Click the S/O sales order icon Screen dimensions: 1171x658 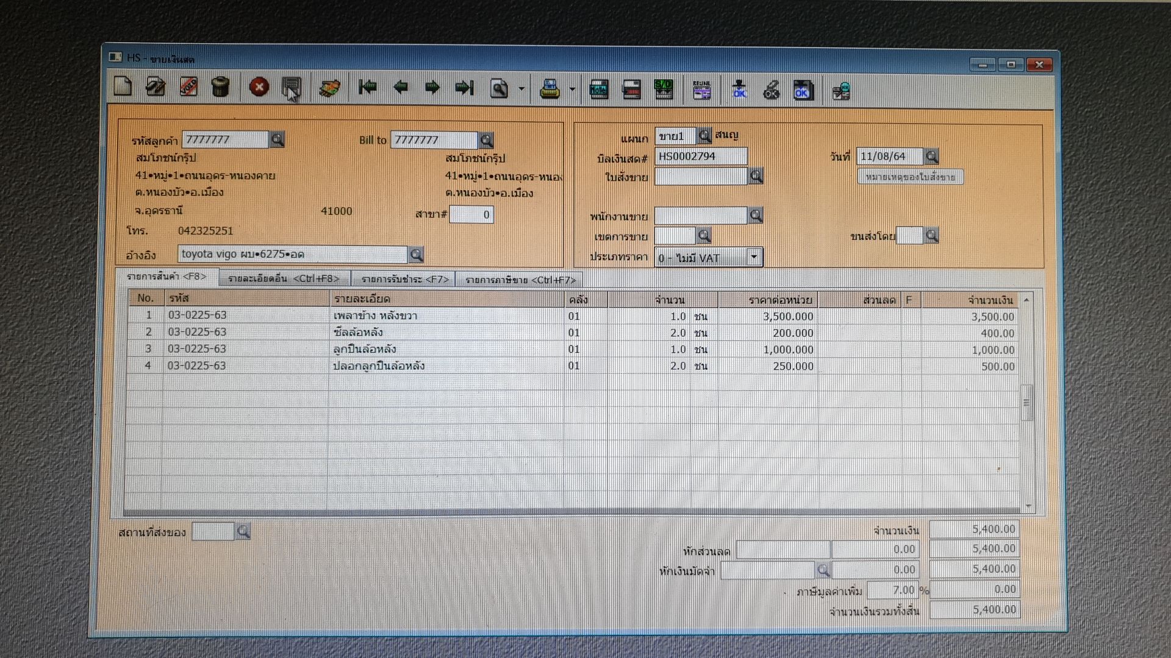663,90
